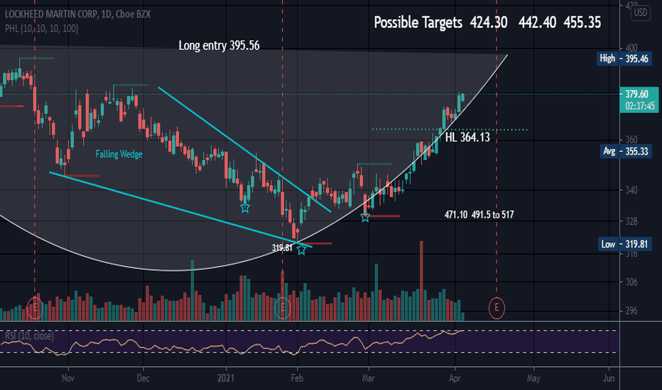This screenshot has width=662, height=390.
Task: Click the Low 319.81 price label
Action: point(624,244)
